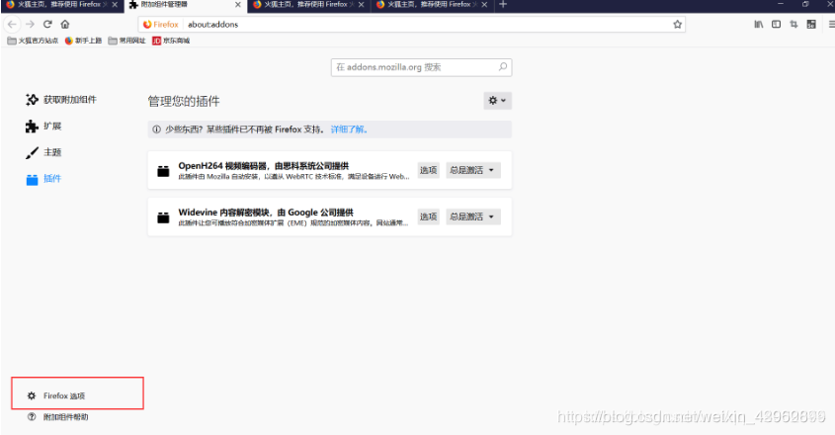Click the OpenH264 视频编码器 plugin title
The height and width of the screenshot is (435, 835).
pyautogui.click(x=264, y=166)
